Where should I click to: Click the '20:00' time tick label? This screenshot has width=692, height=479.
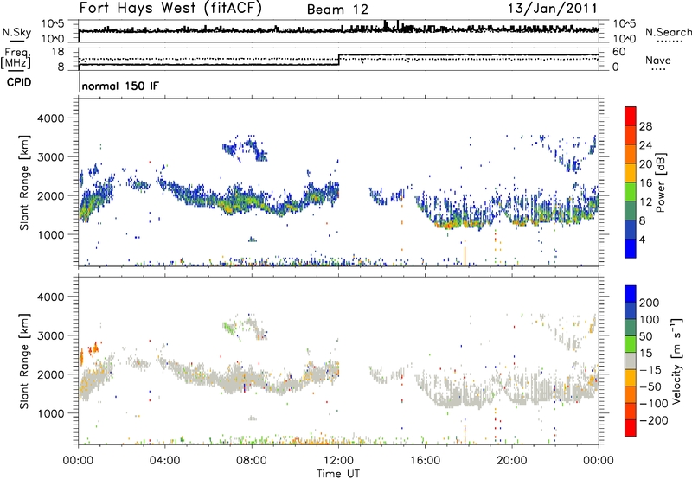tap(511, 461)
